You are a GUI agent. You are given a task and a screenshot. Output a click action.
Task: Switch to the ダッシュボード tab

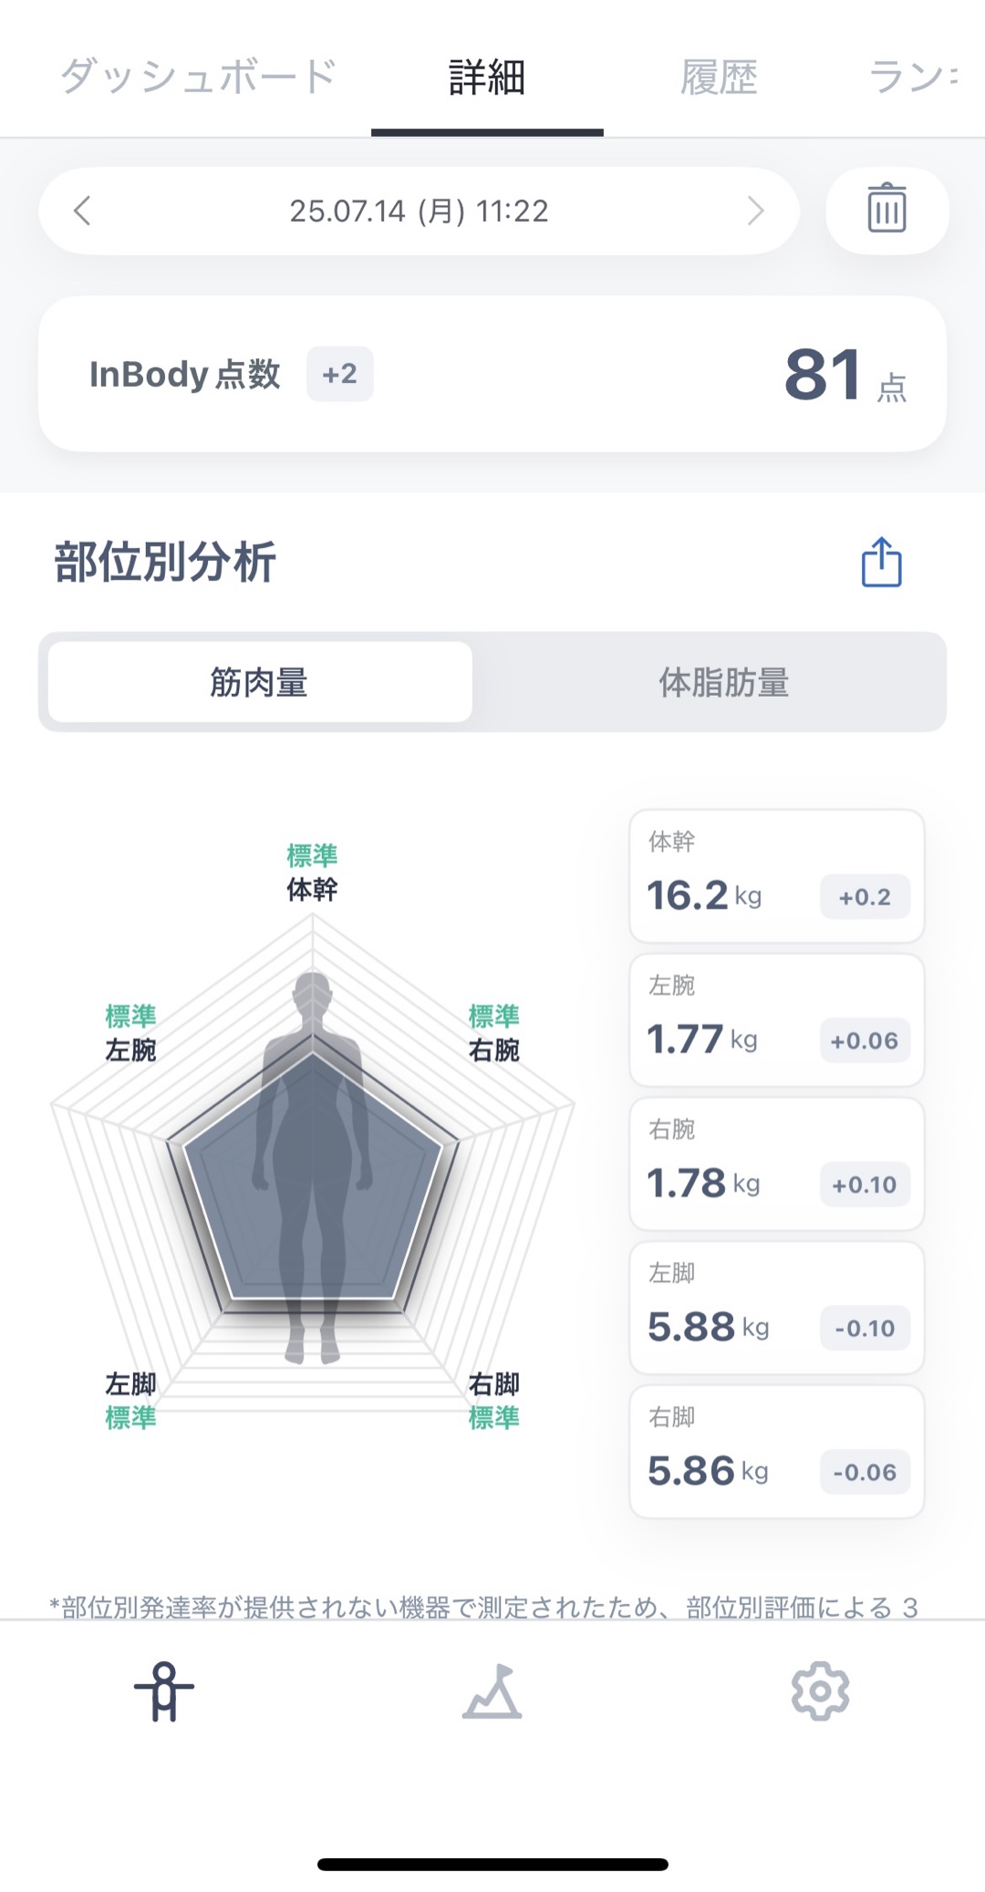198,77
